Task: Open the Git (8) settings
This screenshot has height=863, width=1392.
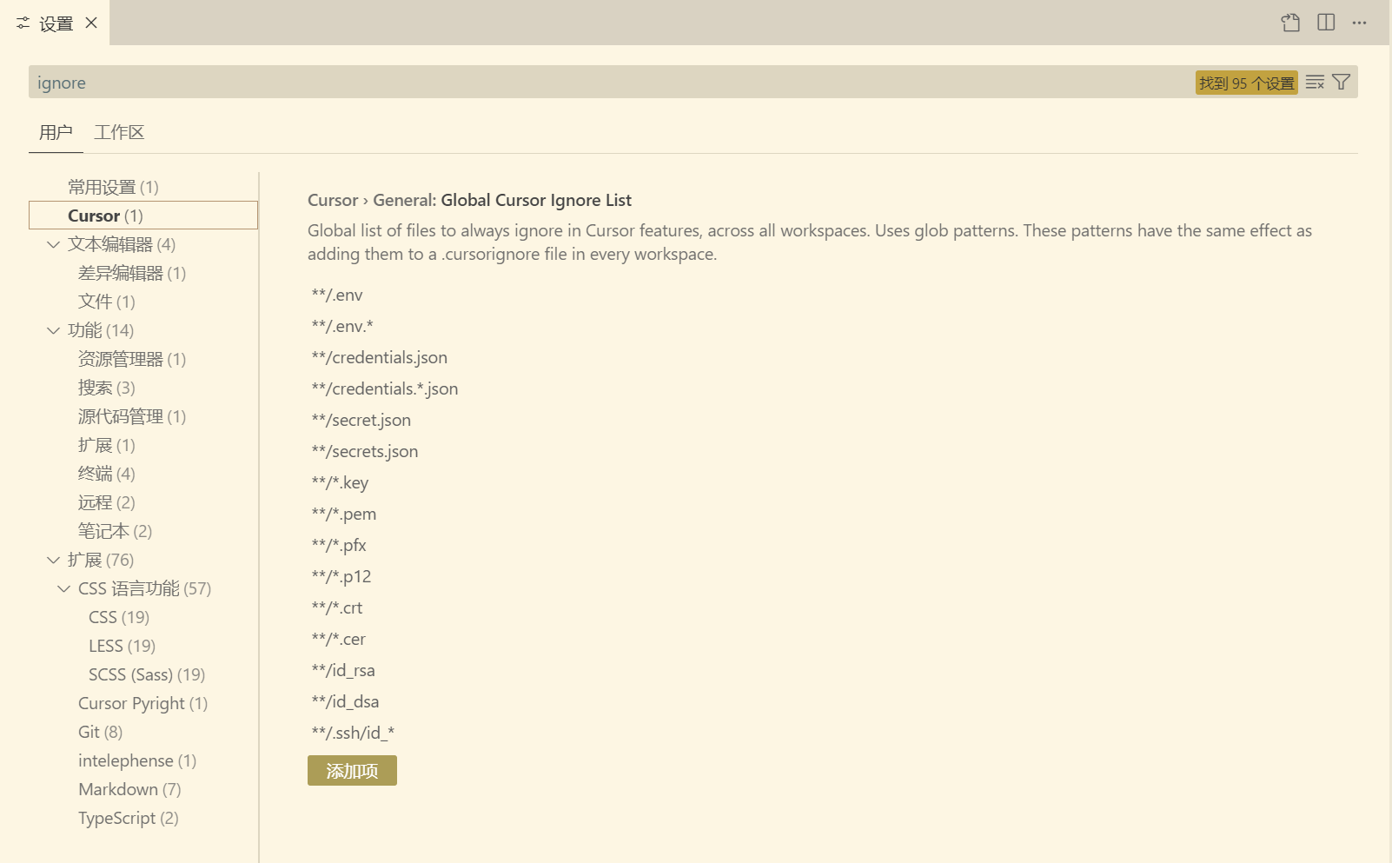Action: pos(100,732)
